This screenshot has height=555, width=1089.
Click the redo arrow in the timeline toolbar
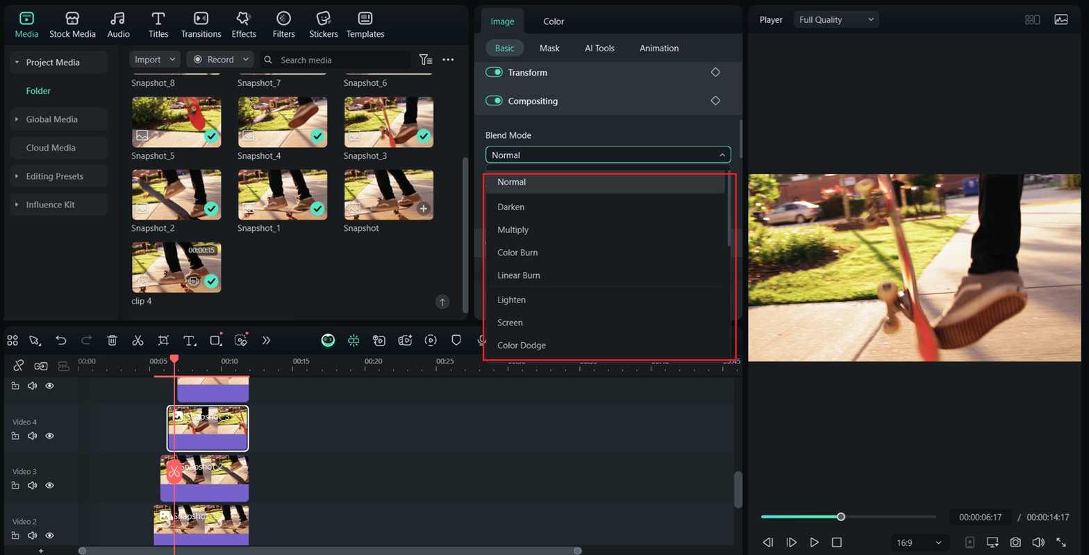coord(87,340)
